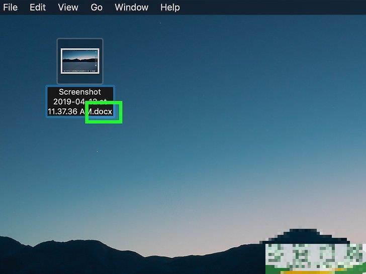The width and height of the screenshot is (366, 274).
Task: Click the 2019-04 date text in filename
Action: point(68,101)
